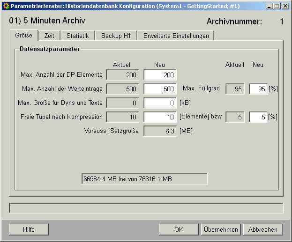Focus the Neu field for Max. Anzahl der Werteinträge
This screenshot has width=292, height=242.
point(160,89)
